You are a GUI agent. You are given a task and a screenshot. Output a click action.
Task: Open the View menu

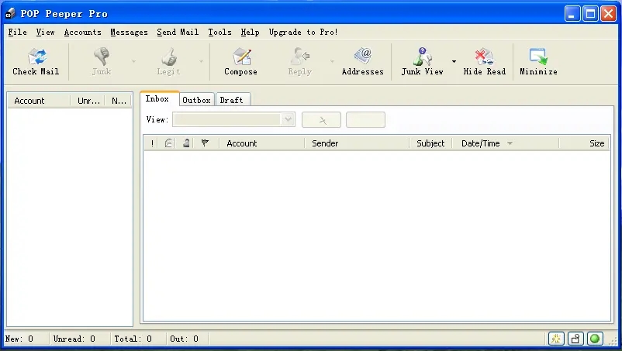pyautogui.click(x=45, y=32)
